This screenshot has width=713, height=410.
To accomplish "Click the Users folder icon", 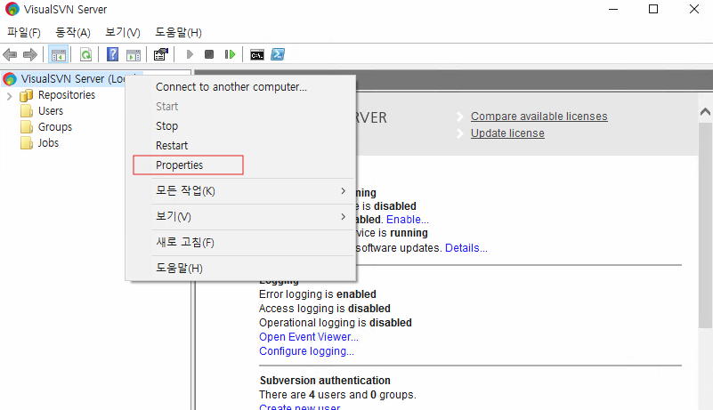I will point(27,111).
